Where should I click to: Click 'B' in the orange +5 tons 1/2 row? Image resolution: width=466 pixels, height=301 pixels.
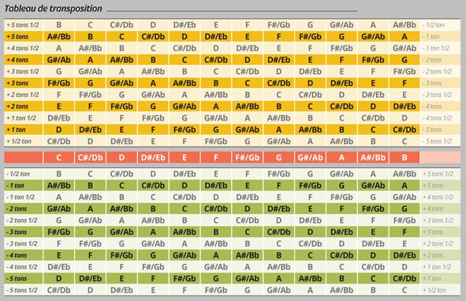59,25
